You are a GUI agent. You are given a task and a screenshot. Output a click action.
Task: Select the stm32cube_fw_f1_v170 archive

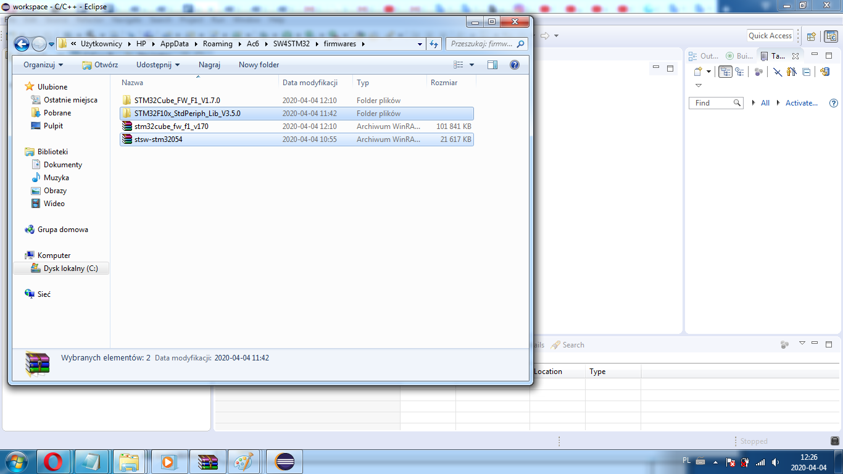click(x=296, y=127)
